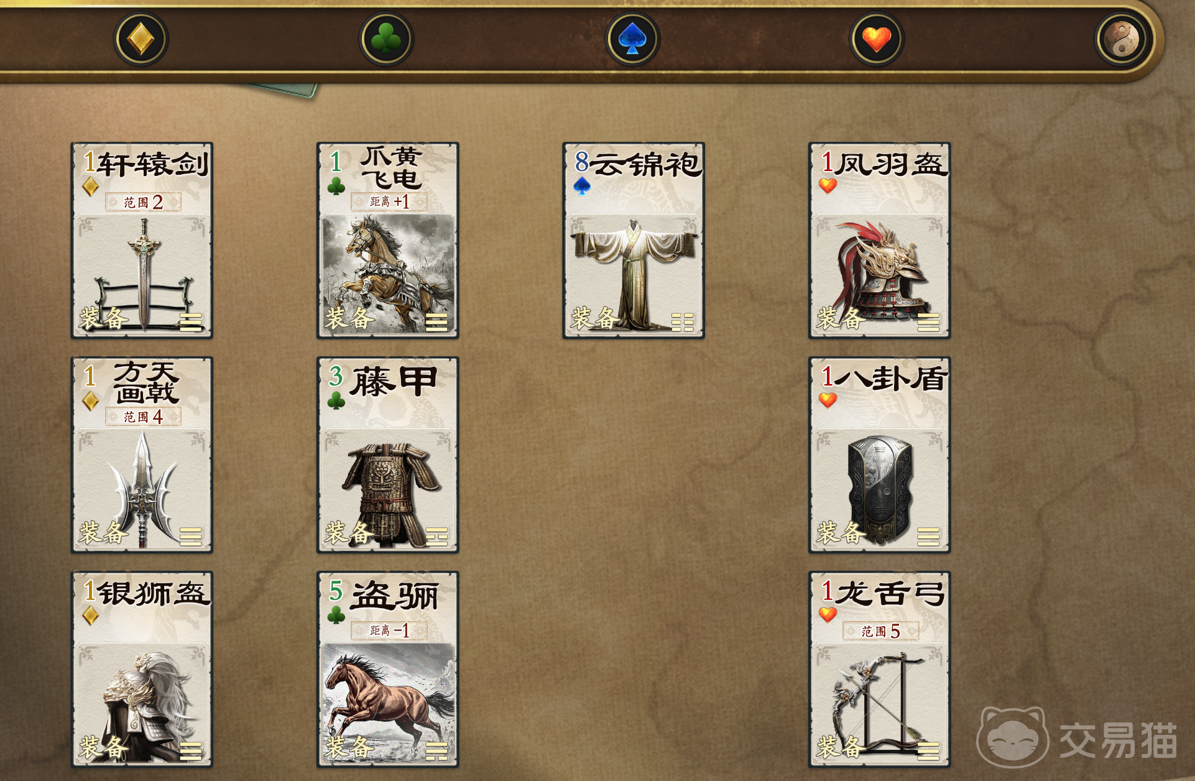Click the 范围 5 label on 龙舌弓
Screen dimensions: 1195x781
click(x=880, y=631)
